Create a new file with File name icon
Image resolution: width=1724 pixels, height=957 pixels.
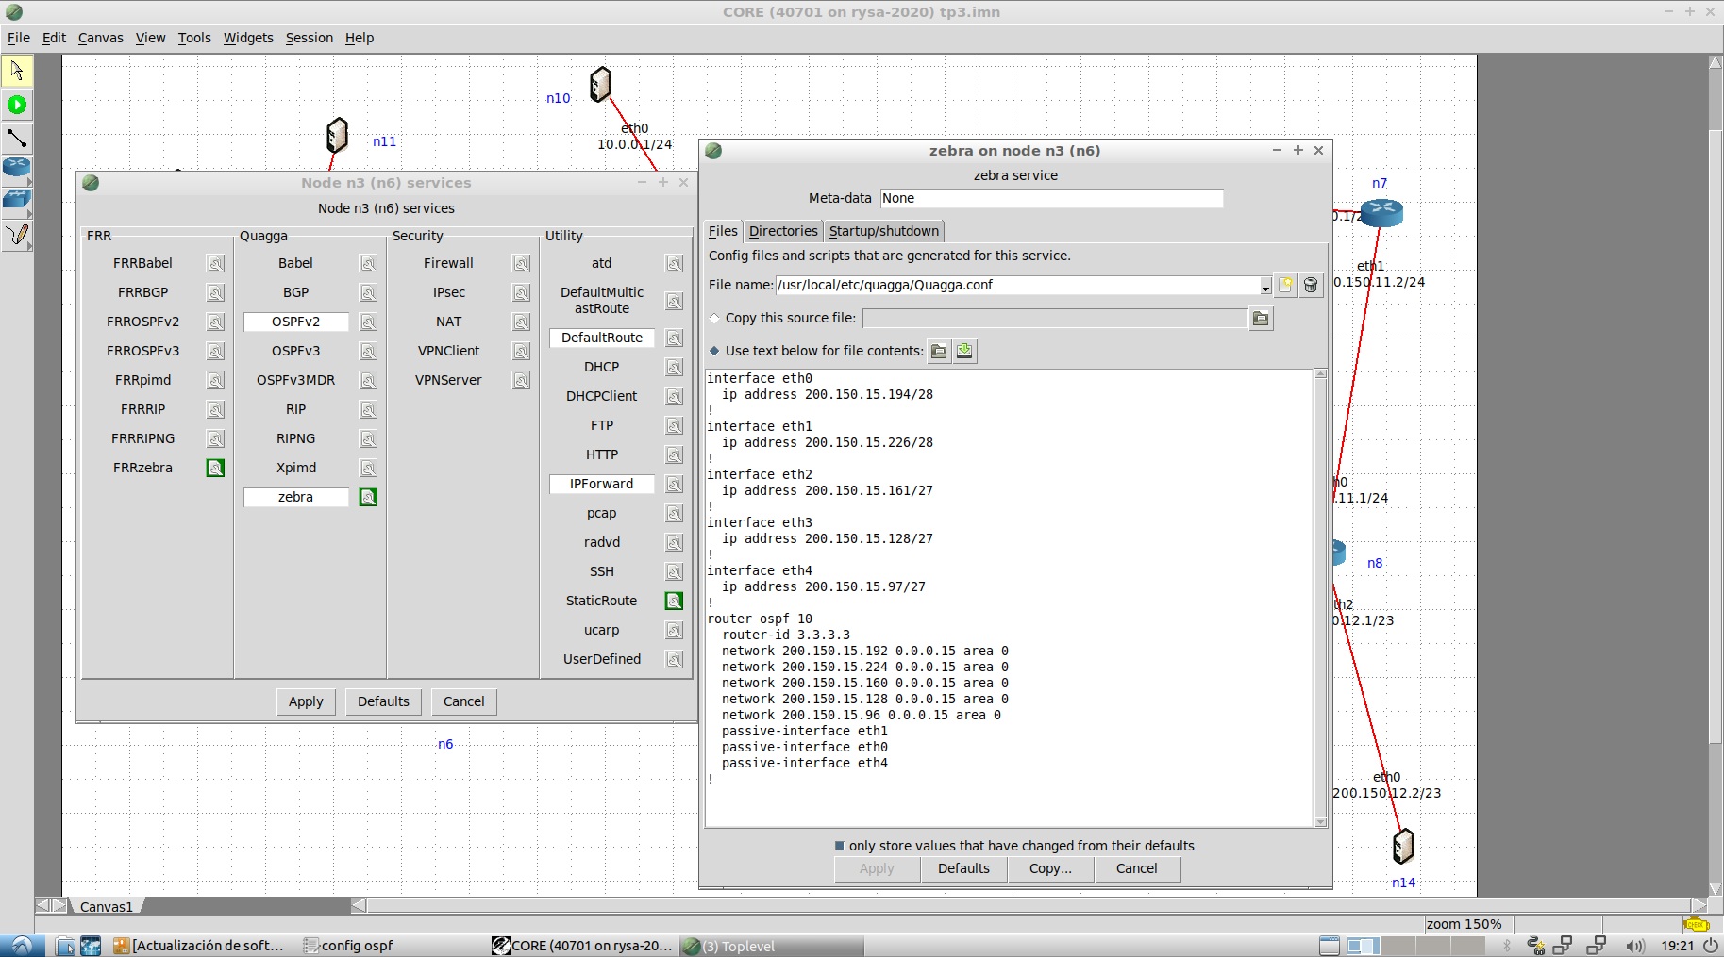(1285, 285)
